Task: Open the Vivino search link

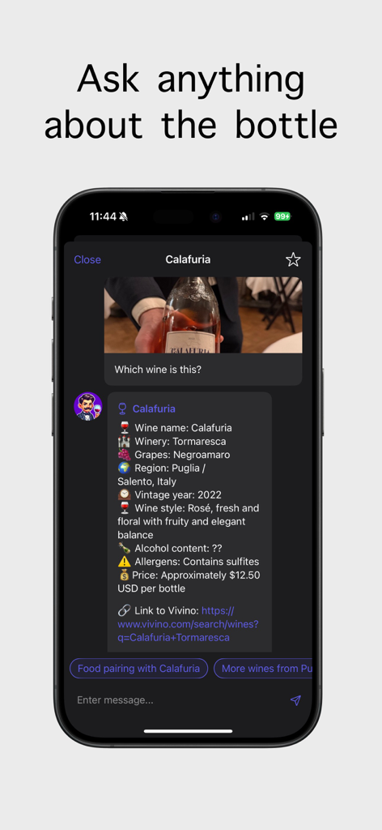Action: coord(188,624)
